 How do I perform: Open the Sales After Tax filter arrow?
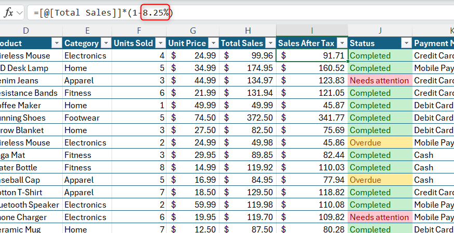[x=342, y=43]
